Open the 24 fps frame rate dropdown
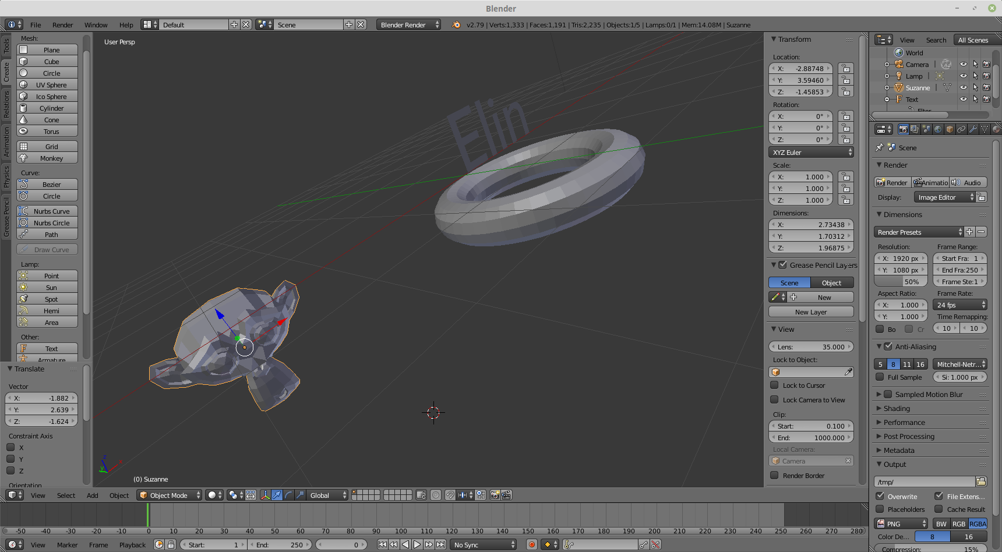 coord(960,305)
